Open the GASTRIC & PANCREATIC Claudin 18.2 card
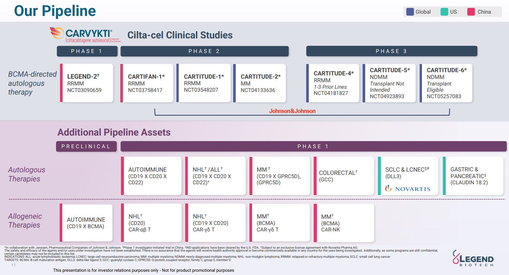Image resolution: width=509 pixels, height=275 pixels. [x=473, y=176]
